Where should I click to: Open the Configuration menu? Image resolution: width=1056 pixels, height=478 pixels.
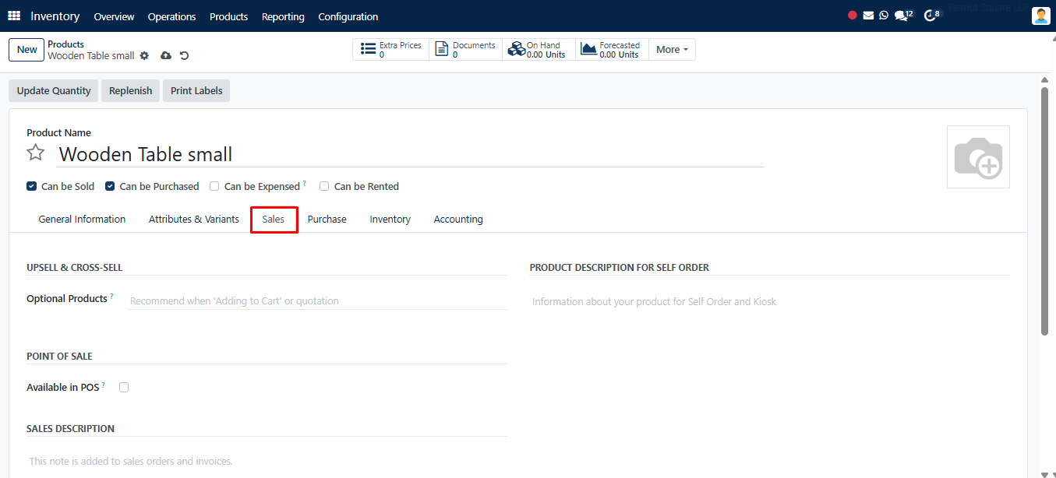348,16
